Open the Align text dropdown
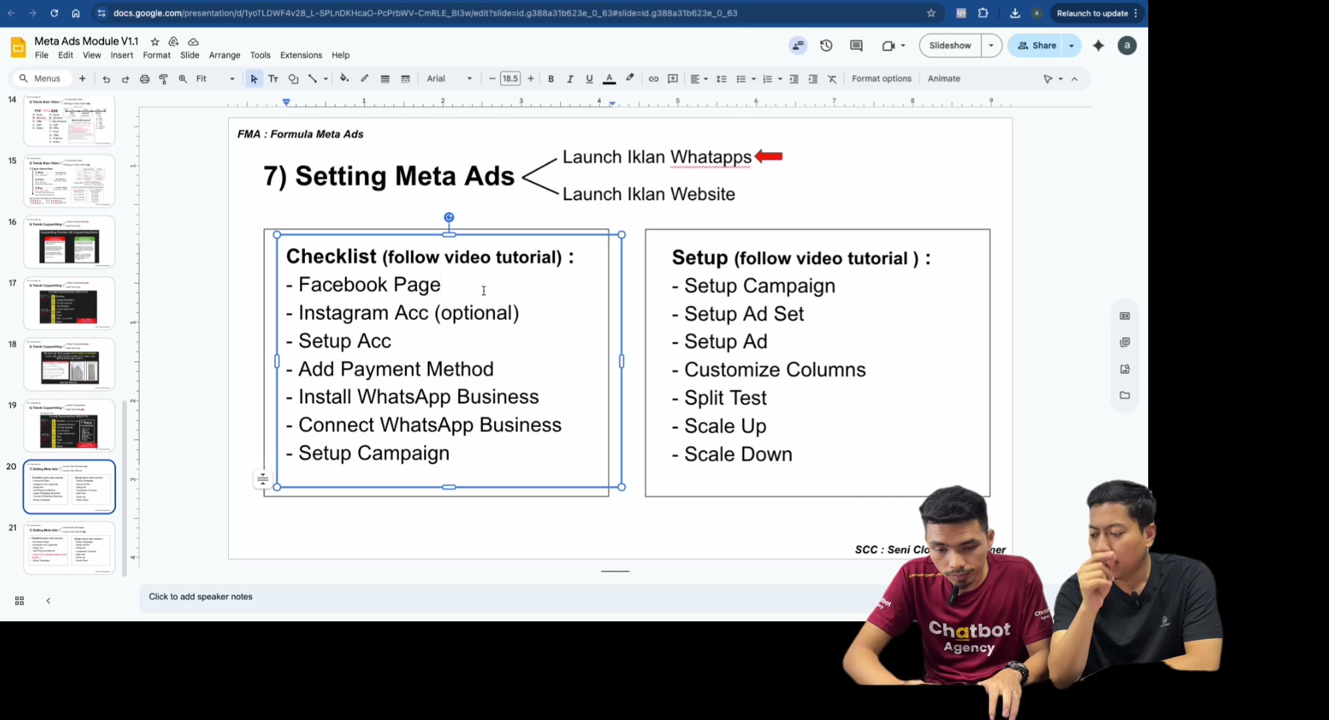Viewport: 1329px width, 720px height. (x=699, y=79)
